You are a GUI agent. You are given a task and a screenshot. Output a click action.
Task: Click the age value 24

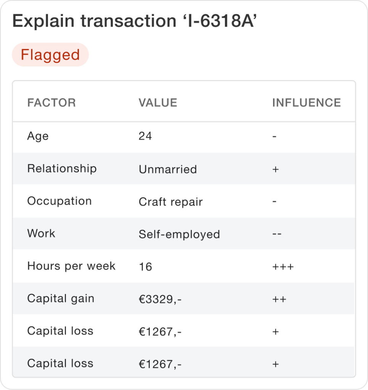[145, 136]
